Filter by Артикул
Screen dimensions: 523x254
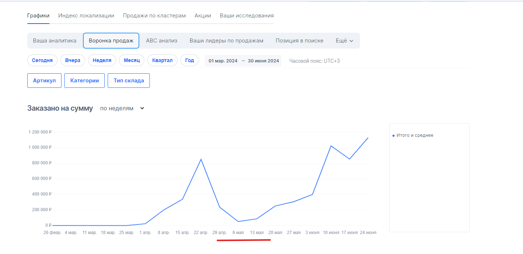click(44, 81)
